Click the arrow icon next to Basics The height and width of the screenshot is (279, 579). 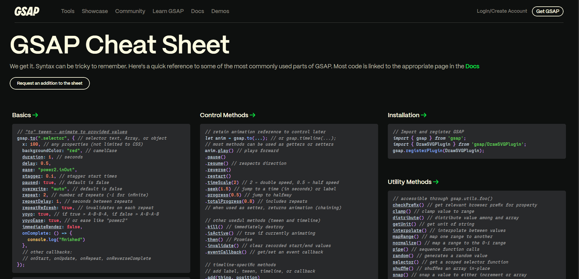(x=35, y=115)
